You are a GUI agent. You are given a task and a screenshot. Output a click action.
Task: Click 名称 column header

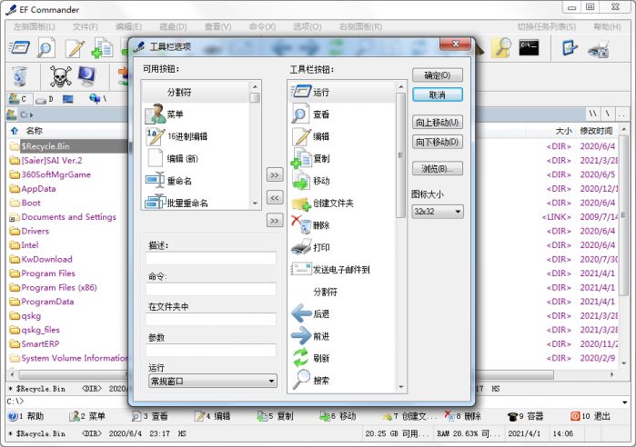point(34,131)
